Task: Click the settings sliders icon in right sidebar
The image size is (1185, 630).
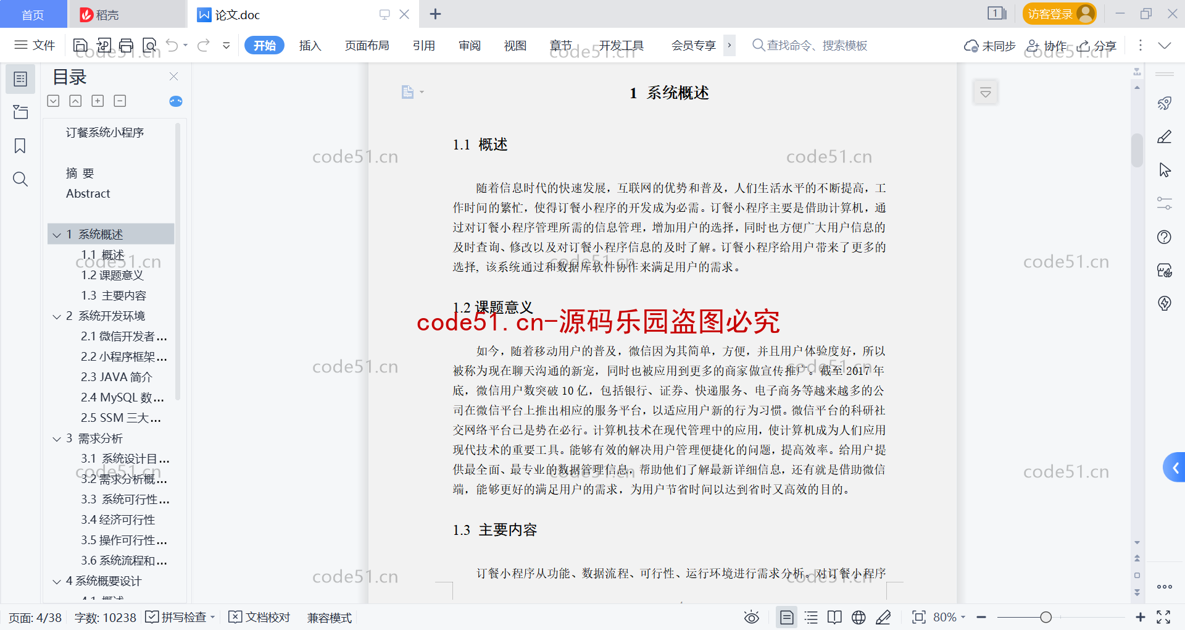Action: tap(1165, 203)
